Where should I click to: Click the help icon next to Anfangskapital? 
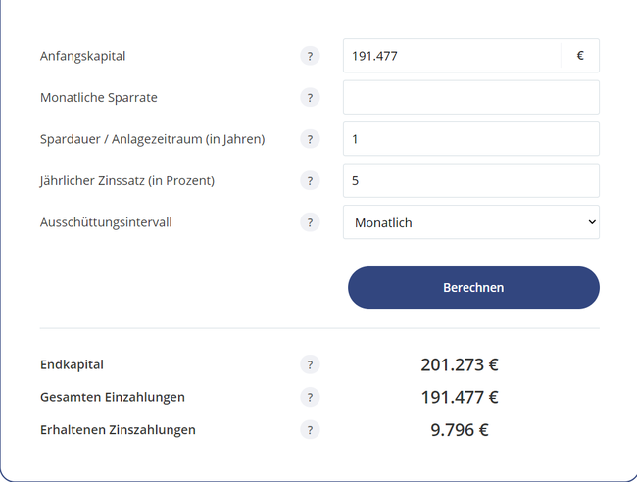[x=310, y=56]
